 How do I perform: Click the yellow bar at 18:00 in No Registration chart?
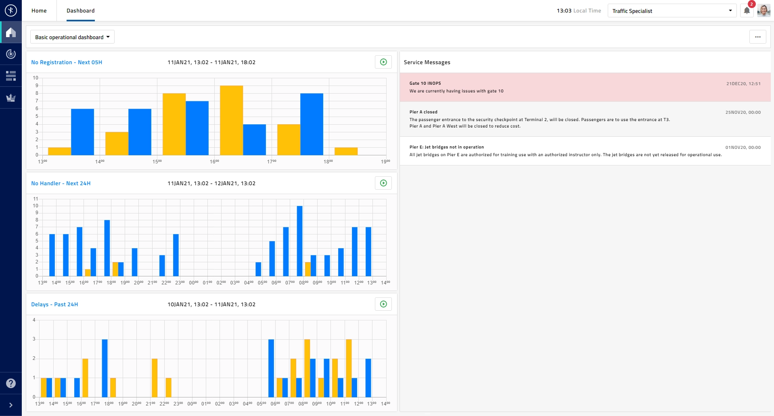click(346, 151)
